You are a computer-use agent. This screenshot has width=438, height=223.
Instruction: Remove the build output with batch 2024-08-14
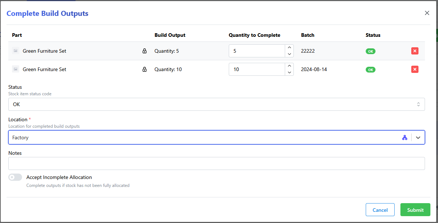point(415,69)
